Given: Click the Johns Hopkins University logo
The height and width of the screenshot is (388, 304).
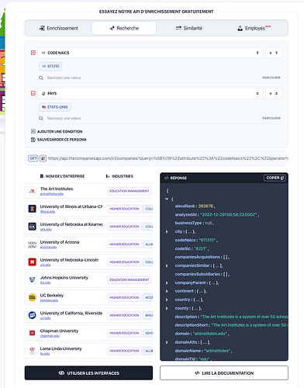Looking at the screenshot, I should pos(33,279).
